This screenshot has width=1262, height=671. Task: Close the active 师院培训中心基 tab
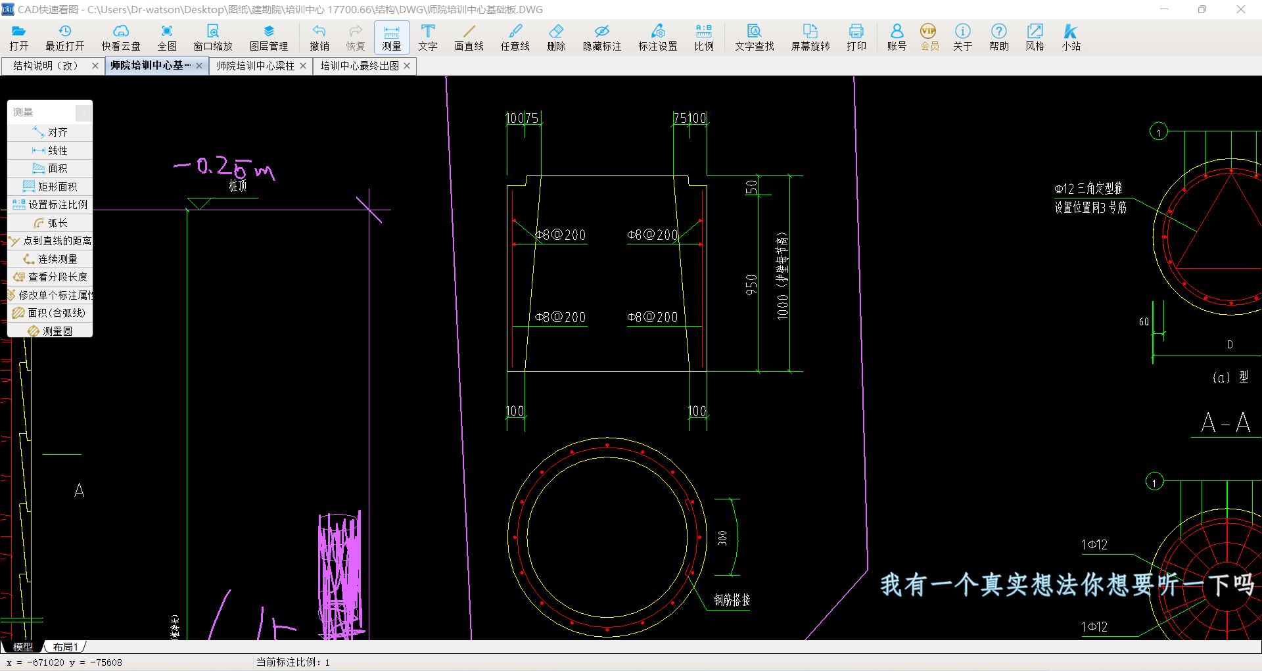(199, 66)
